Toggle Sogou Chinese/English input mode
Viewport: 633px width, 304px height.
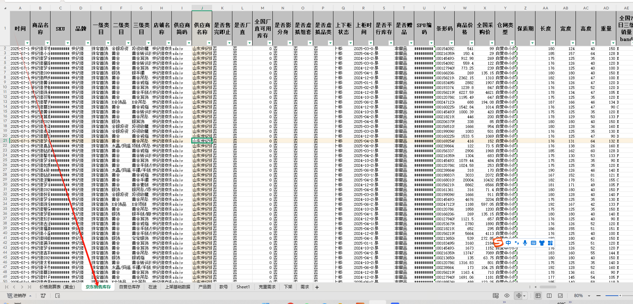[x=508, y=243]
